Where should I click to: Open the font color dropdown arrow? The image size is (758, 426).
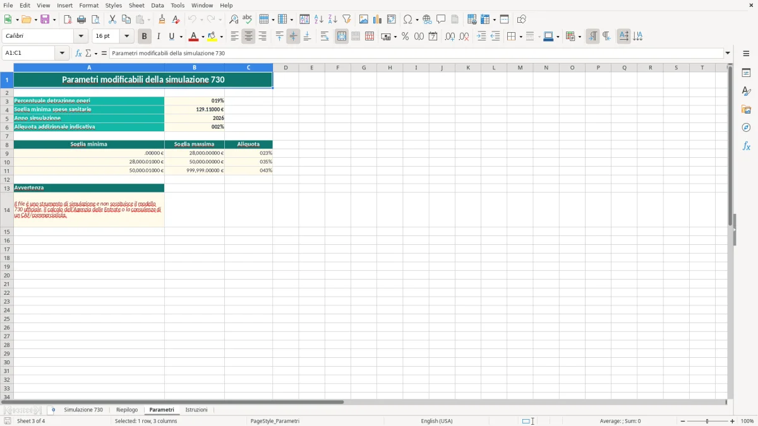(x=203, y=37)
